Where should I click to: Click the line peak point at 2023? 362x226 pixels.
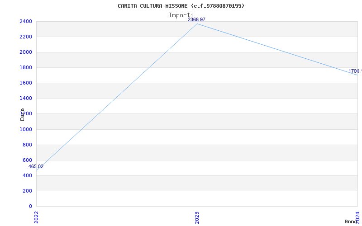point(197,24)
